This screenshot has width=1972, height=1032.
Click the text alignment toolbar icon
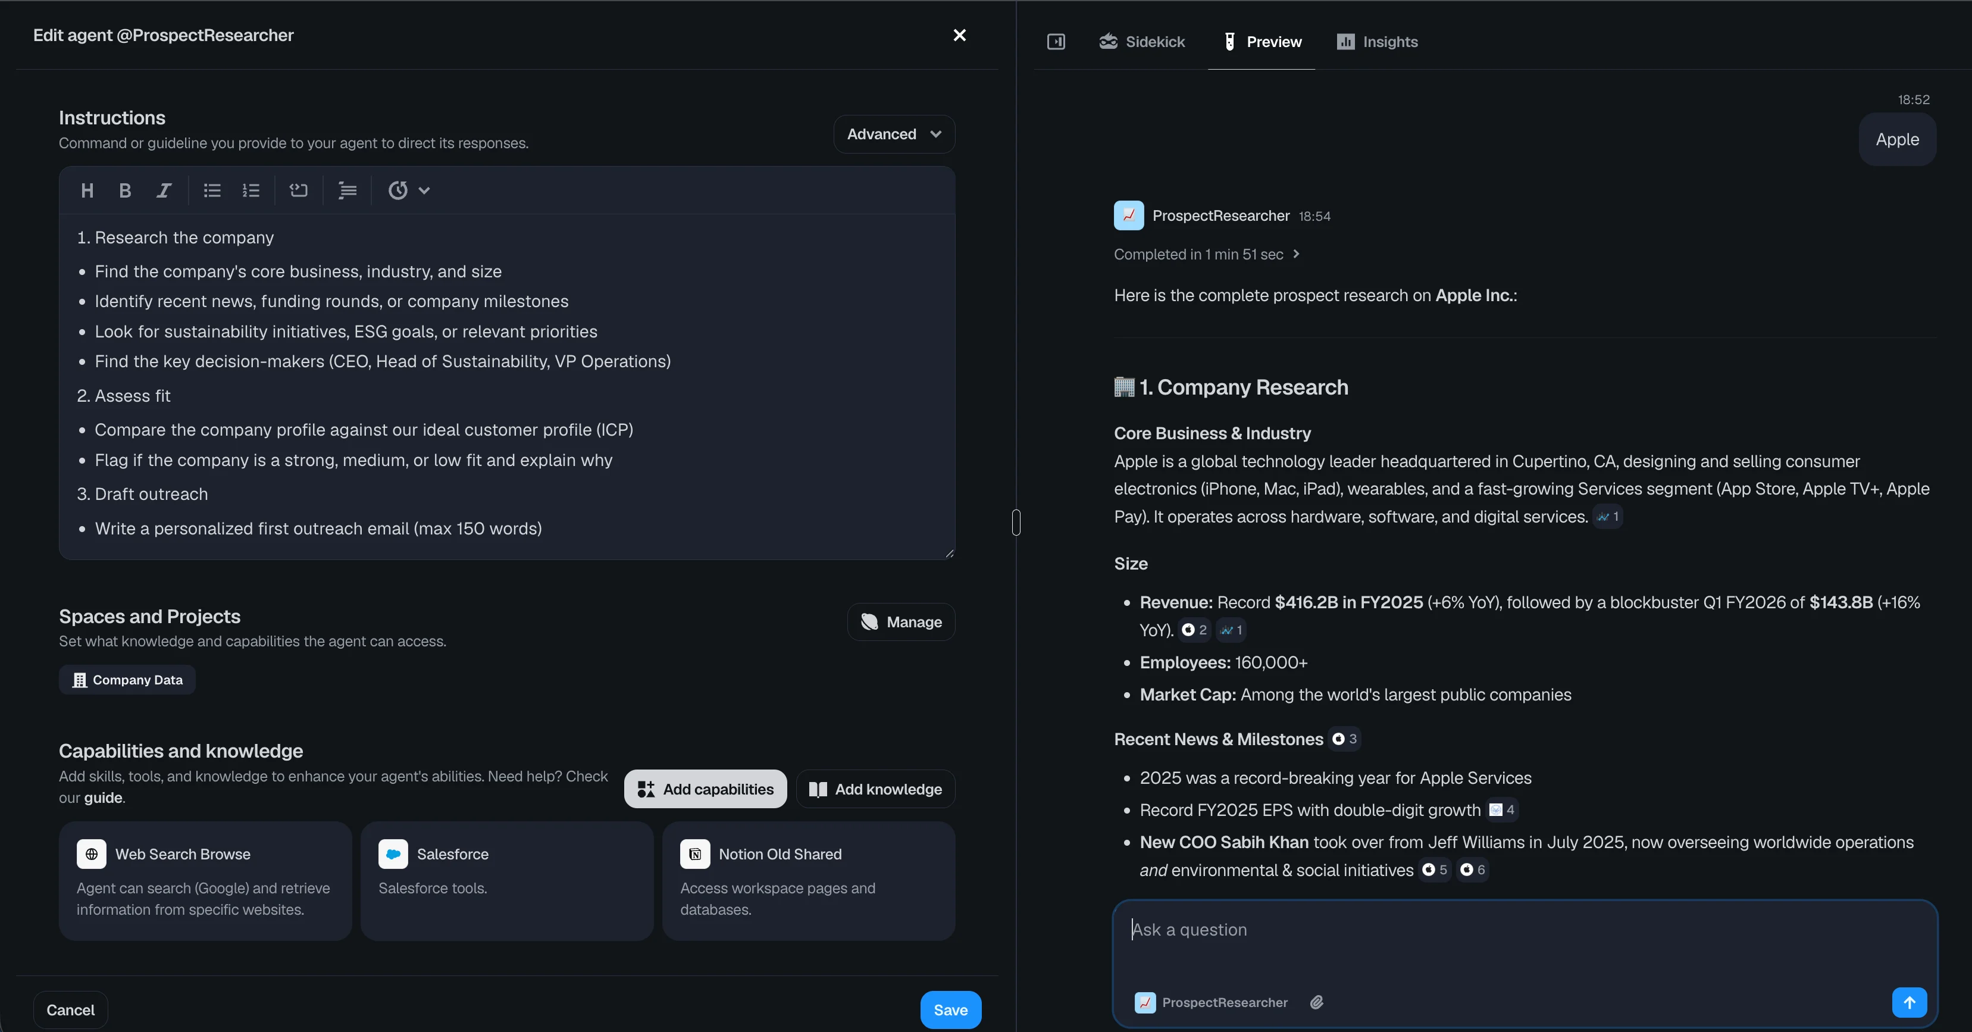click(348, 190)
